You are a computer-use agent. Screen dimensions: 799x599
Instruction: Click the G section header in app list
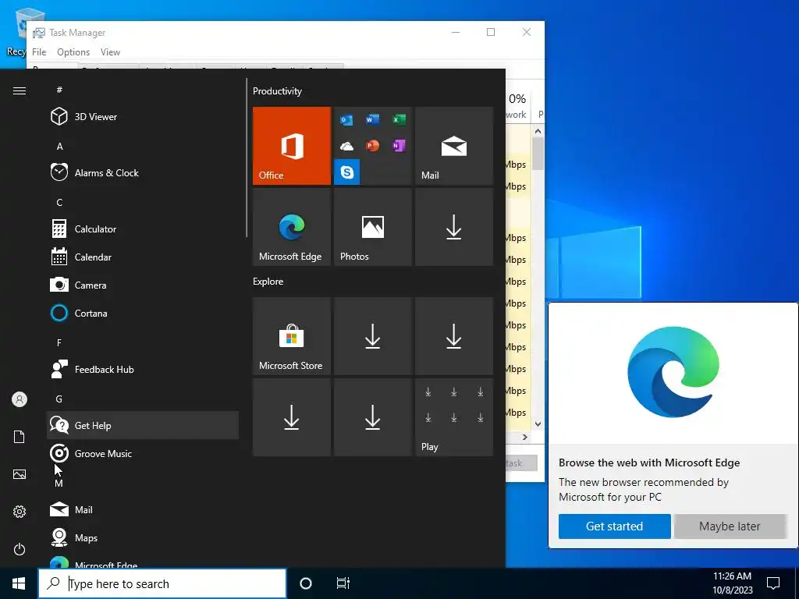coord(59,399)
